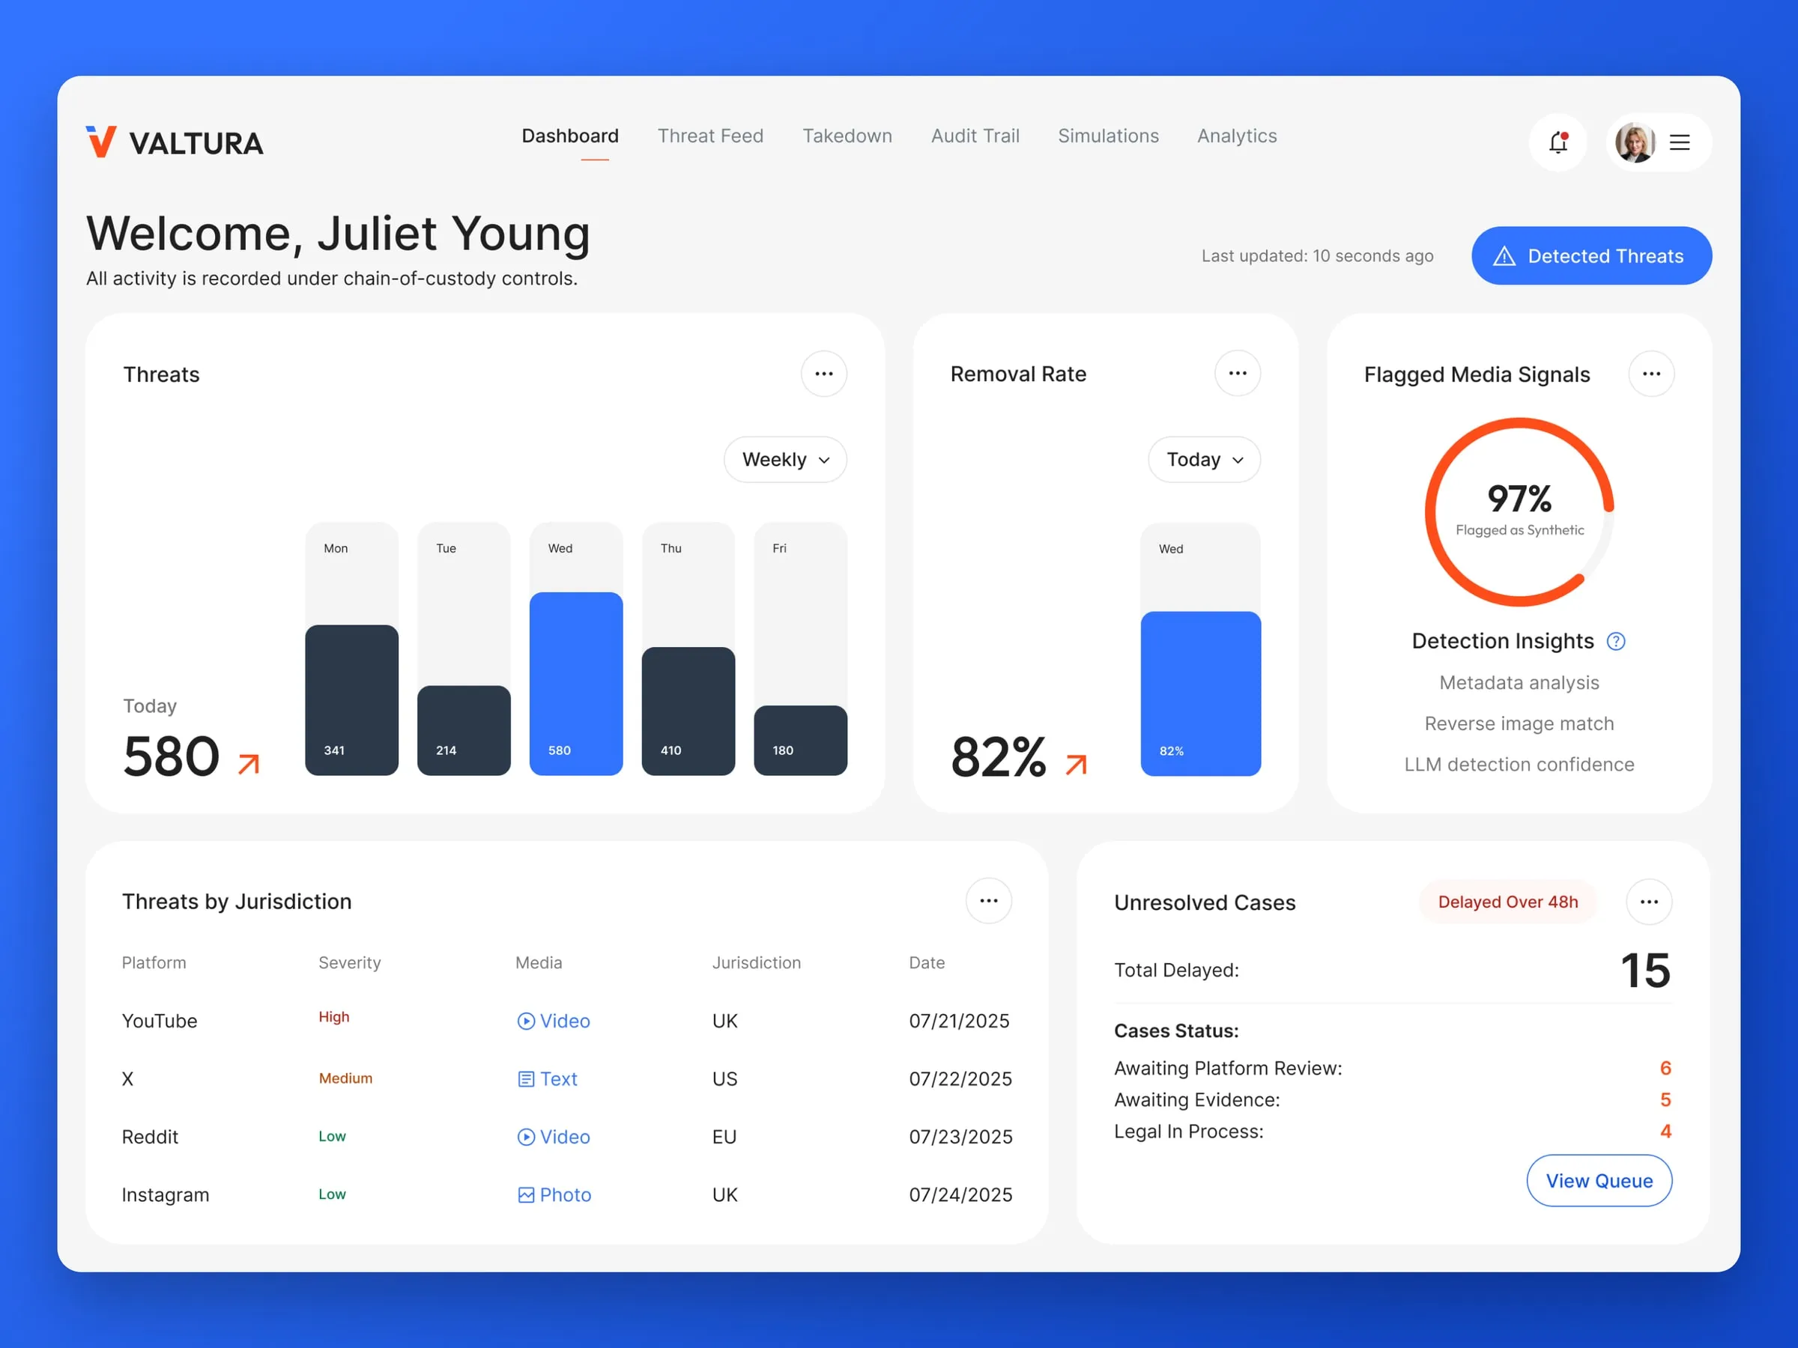This screenshot has height=1348, width=1798.
Task: Open Flagged Media Signals options menu
Action: 1651,374
